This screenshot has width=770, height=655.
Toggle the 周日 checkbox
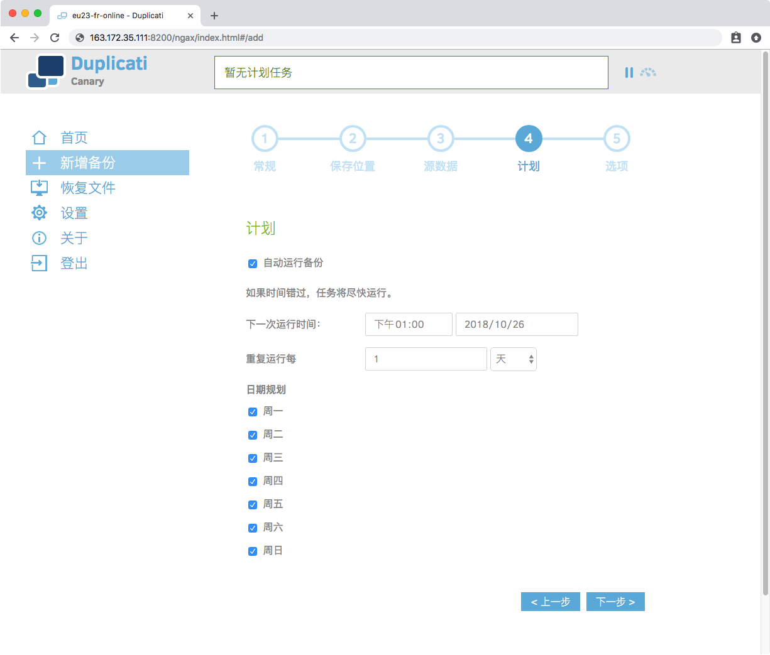coord(253,551)
